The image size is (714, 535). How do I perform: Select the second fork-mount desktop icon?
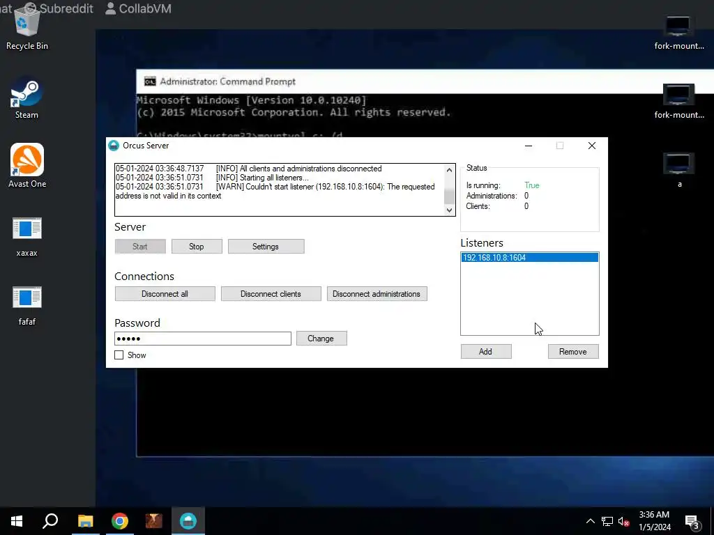[x=679, y=101]
